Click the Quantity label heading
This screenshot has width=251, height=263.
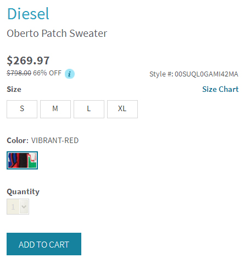click(x=23, y=192)
